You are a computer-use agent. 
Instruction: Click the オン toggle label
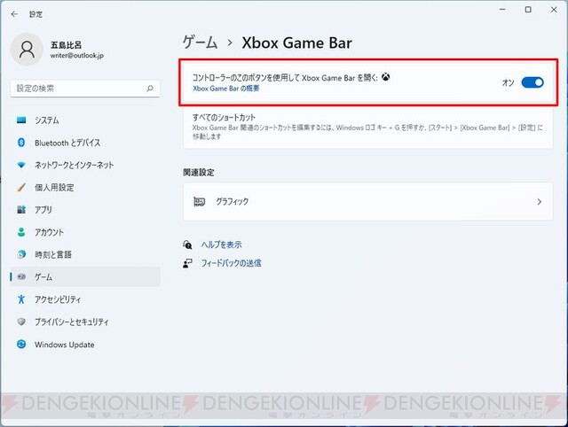point(509,82)
